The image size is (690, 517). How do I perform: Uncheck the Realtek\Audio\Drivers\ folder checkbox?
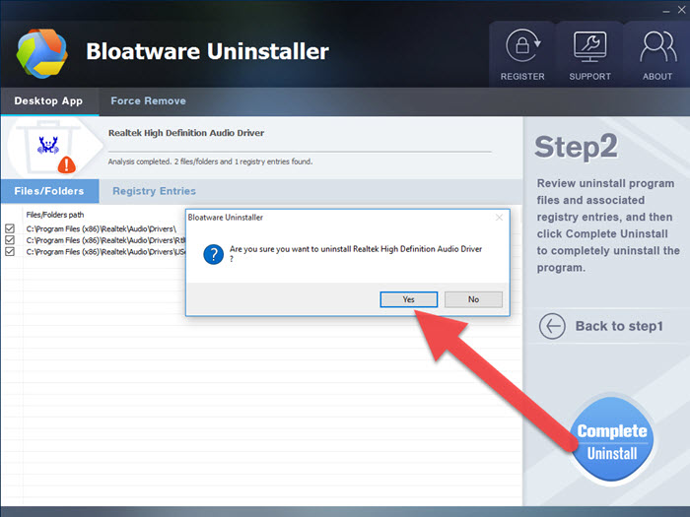(x=10, y=228)
